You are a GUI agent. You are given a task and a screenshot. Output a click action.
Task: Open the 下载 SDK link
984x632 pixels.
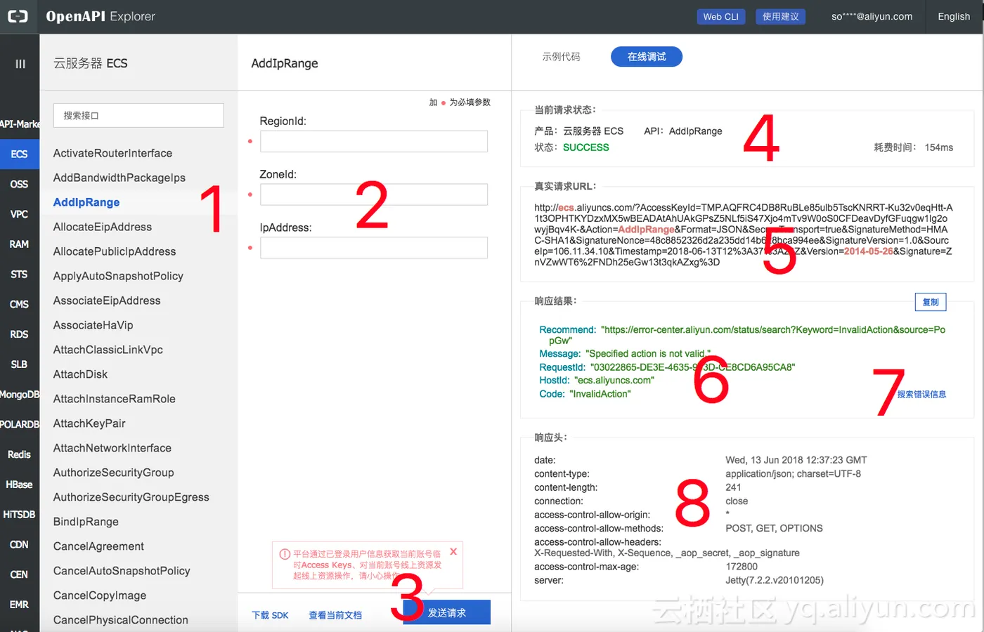coord(270,614)
